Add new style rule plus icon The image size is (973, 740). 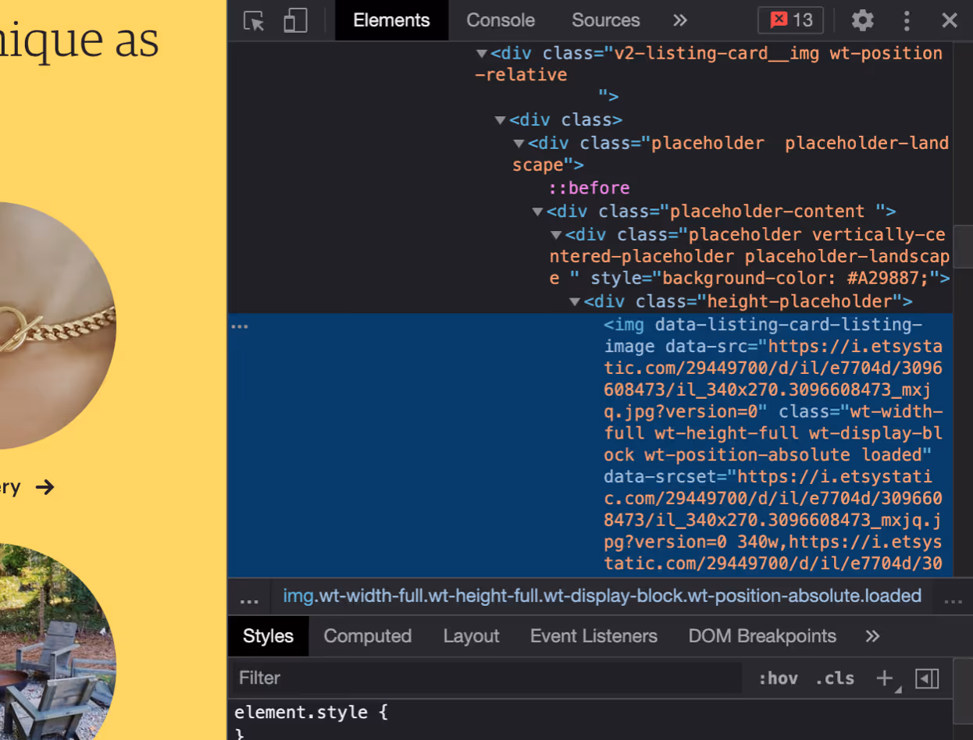click(885, 678)
